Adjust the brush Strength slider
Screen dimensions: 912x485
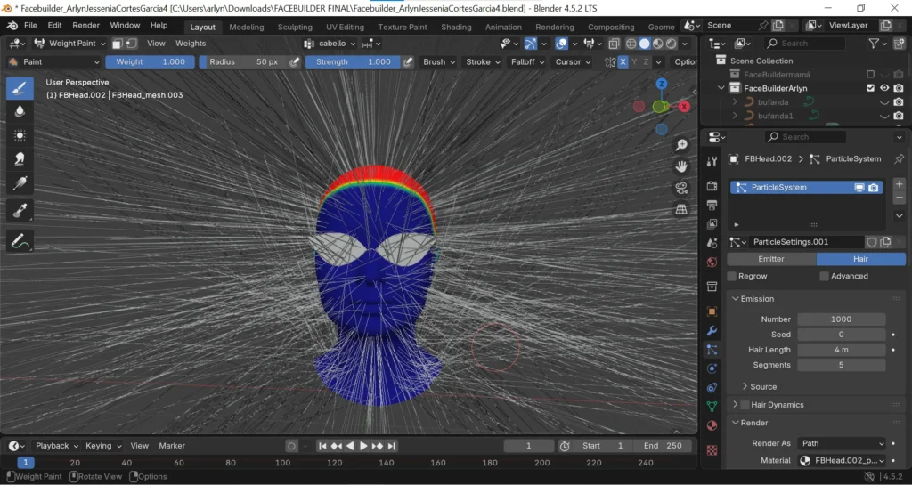pos(353,61)
